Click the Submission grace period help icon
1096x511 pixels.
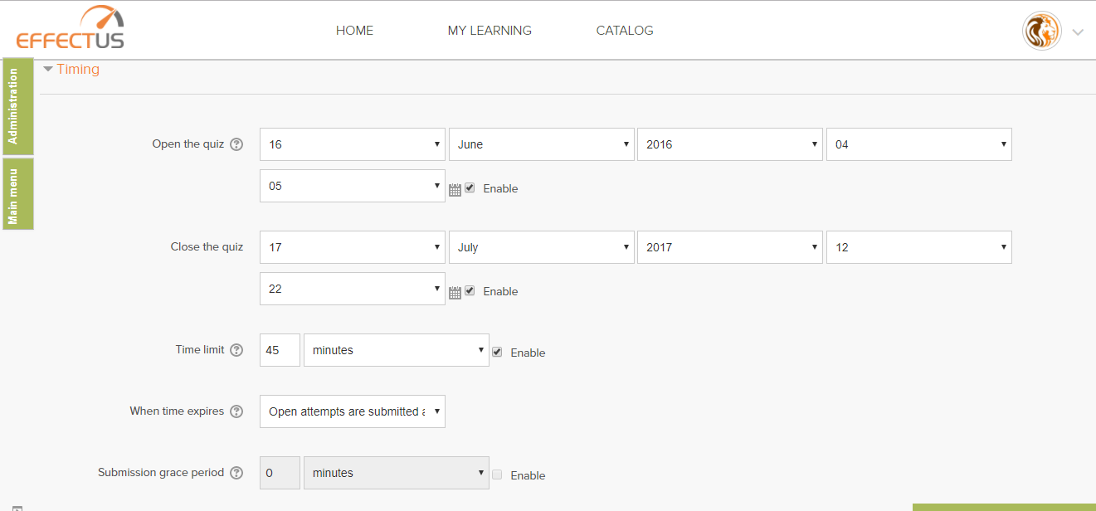click(x=237, y=472)
